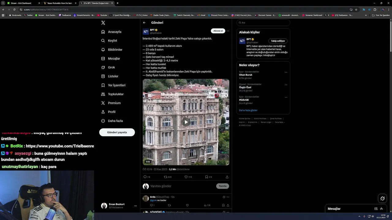Expand Daha fazla menu in sidebar
The width and height of the screenshot is (392, 220).
point(112,121)
